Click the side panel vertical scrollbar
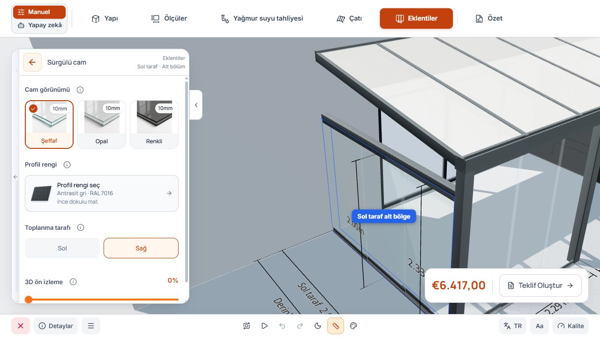This screenshot has height=337, width=600. tap(187, 182)
